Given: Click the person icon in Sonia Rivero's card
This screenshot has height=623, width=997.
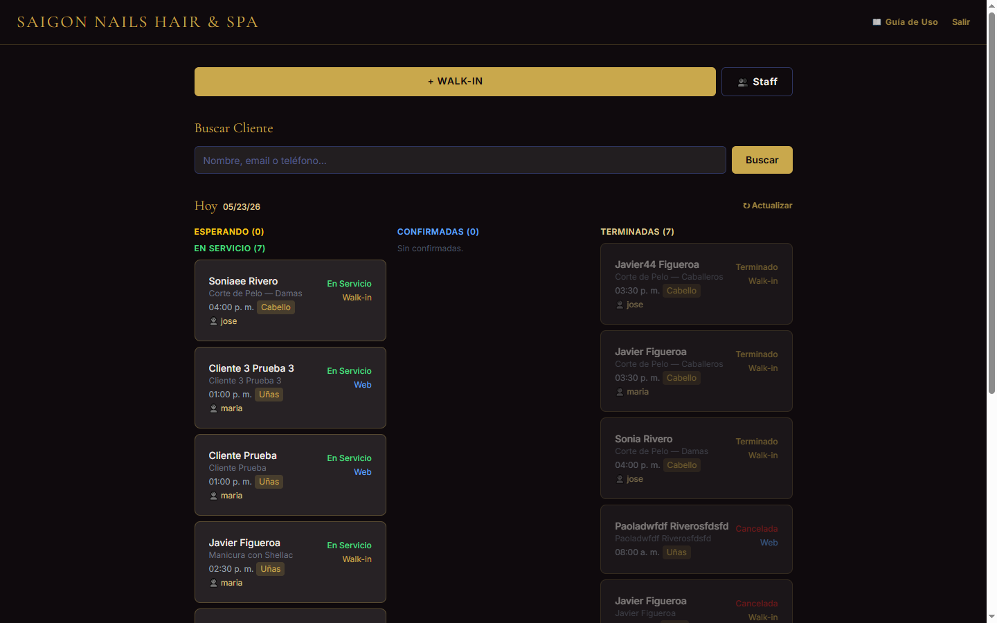Looking at the screenshot, I should tap(620, 479).
